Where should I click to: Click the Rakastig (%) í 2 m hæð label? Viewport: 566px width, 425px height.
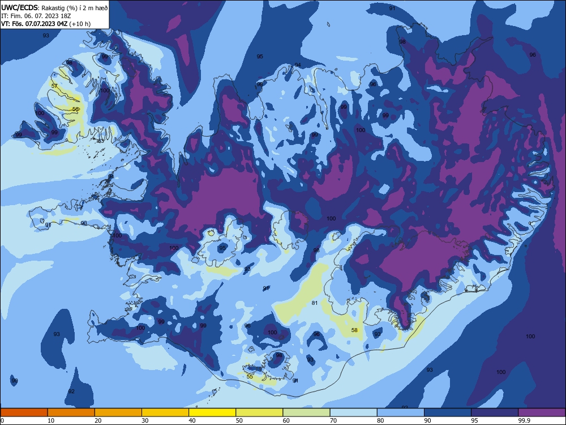[75, 8]
